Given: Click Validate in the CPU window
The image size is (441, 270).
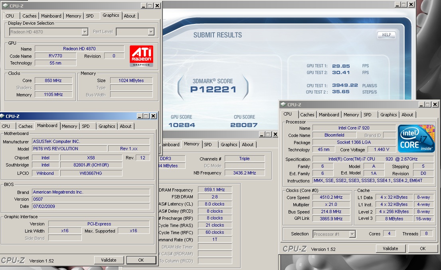Looking at the screenshot, I should point(390,248).
